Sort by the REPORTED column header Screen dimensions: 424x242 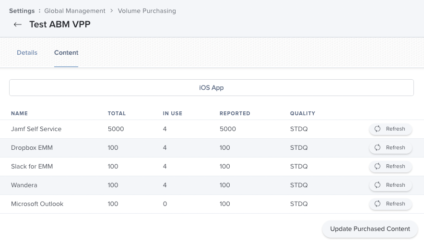(235, 113)
